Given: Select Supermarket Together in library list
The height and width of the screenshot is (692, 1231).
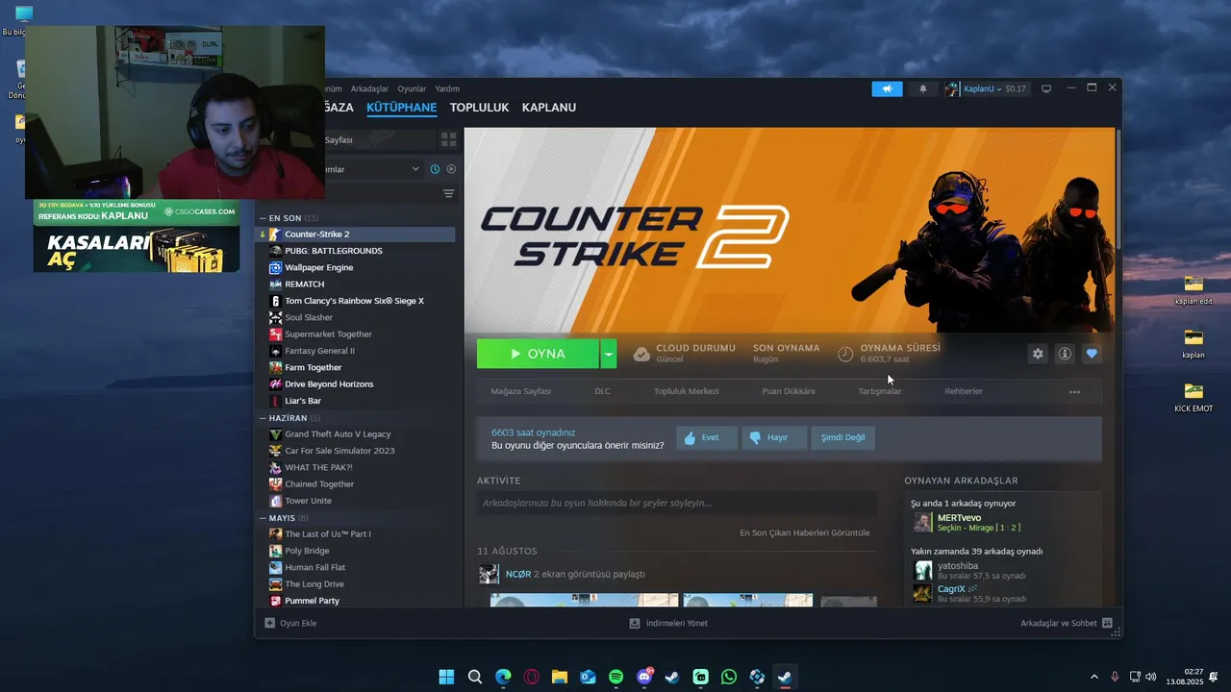Looking at the screenshot, I should [357, 334].
